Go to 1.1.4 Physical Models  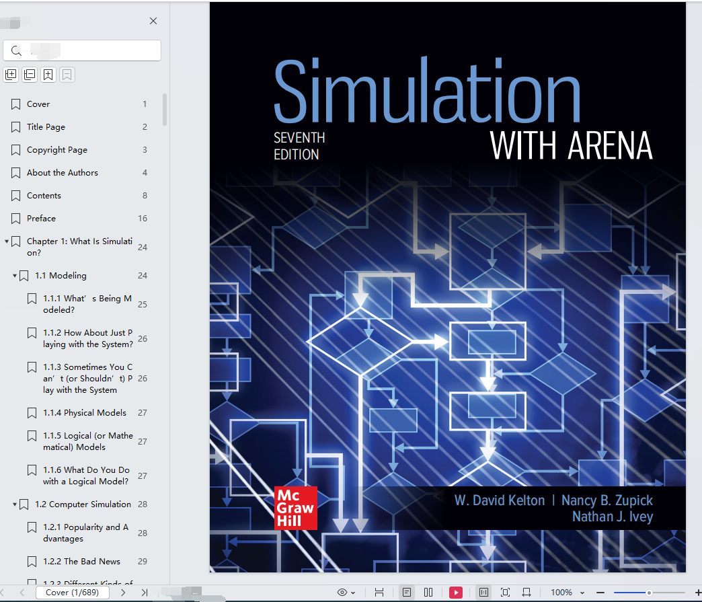pyautogui.click(x=85, y=412)
